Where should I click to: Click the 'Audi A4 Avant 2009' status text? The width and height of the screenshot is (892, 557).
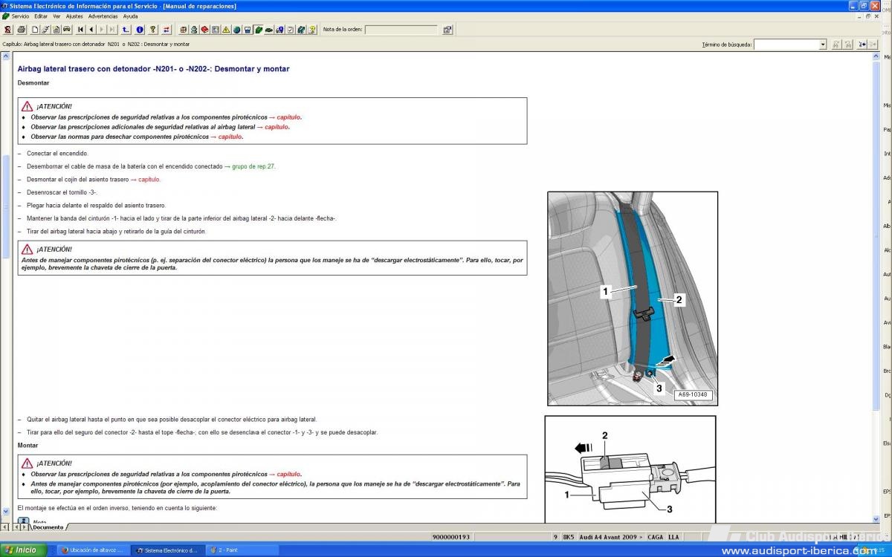(611, 537)
